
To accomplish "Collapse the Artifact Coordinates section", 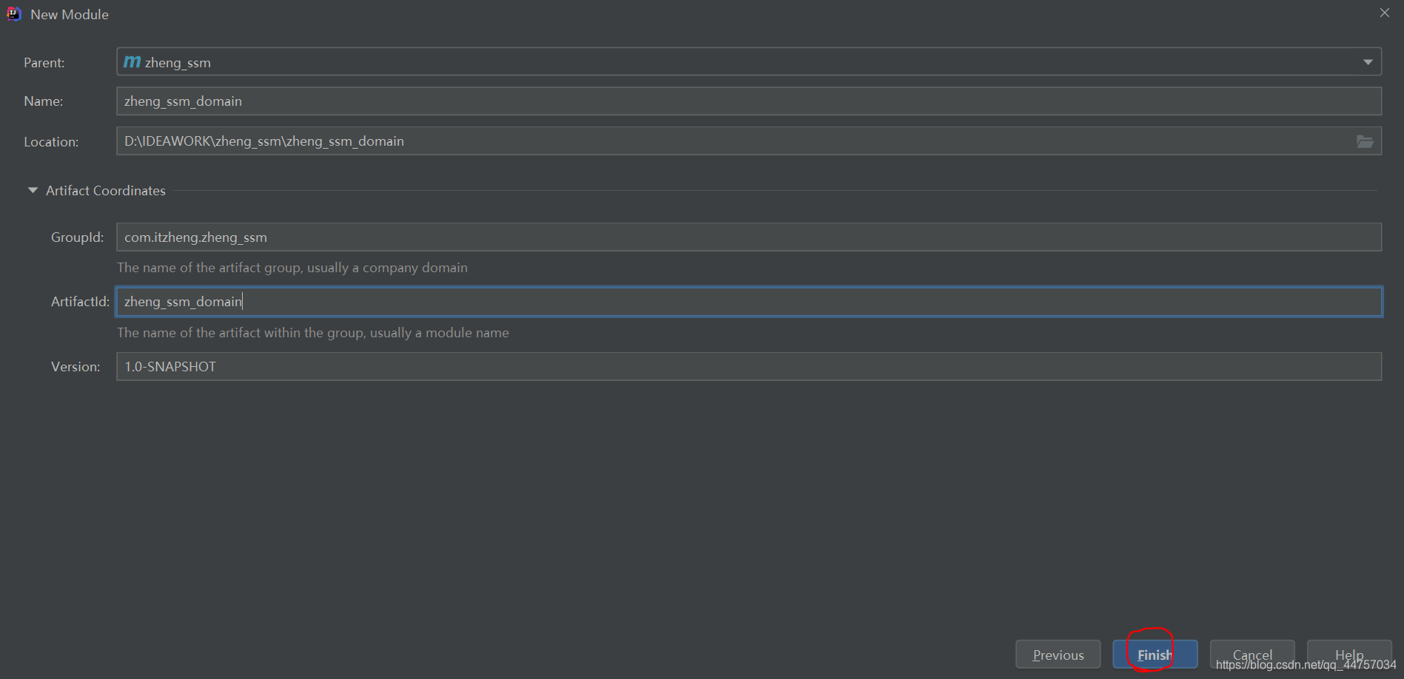I will (x=33, y=190).
